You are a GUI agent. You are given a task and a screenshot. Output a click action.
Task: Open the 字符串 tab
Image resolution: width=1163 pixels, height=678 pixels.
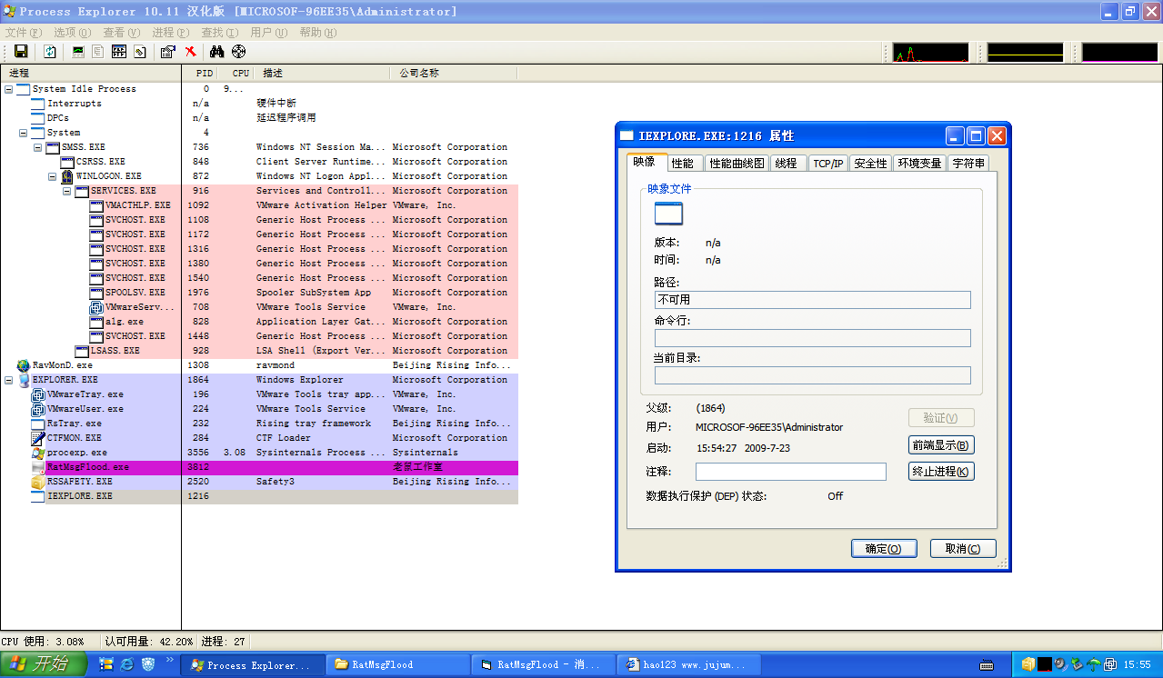click(x=968, y=164)
